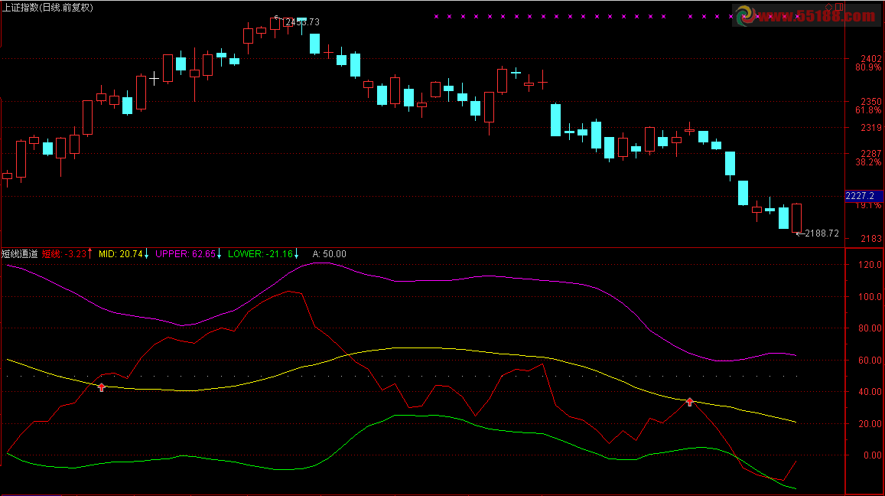Click the 2183 price axis label
This screenshot has width=885, height=496.
tap(871, 239)
